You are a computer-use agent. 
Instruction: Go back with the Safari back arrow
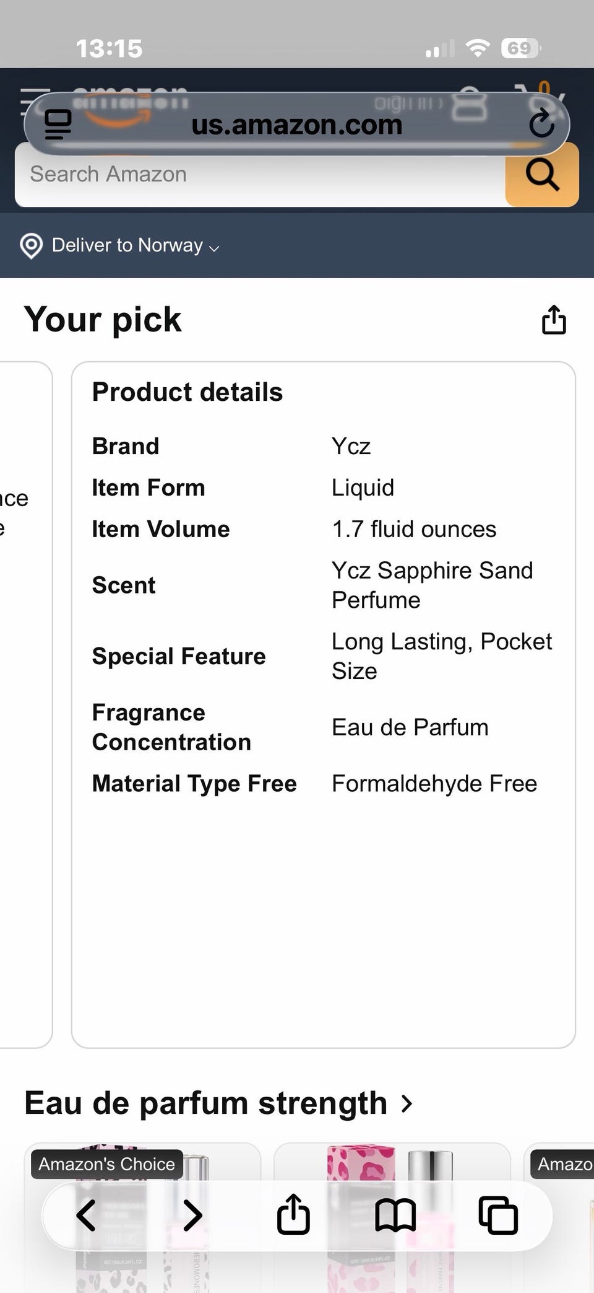tap(86, 1215)
